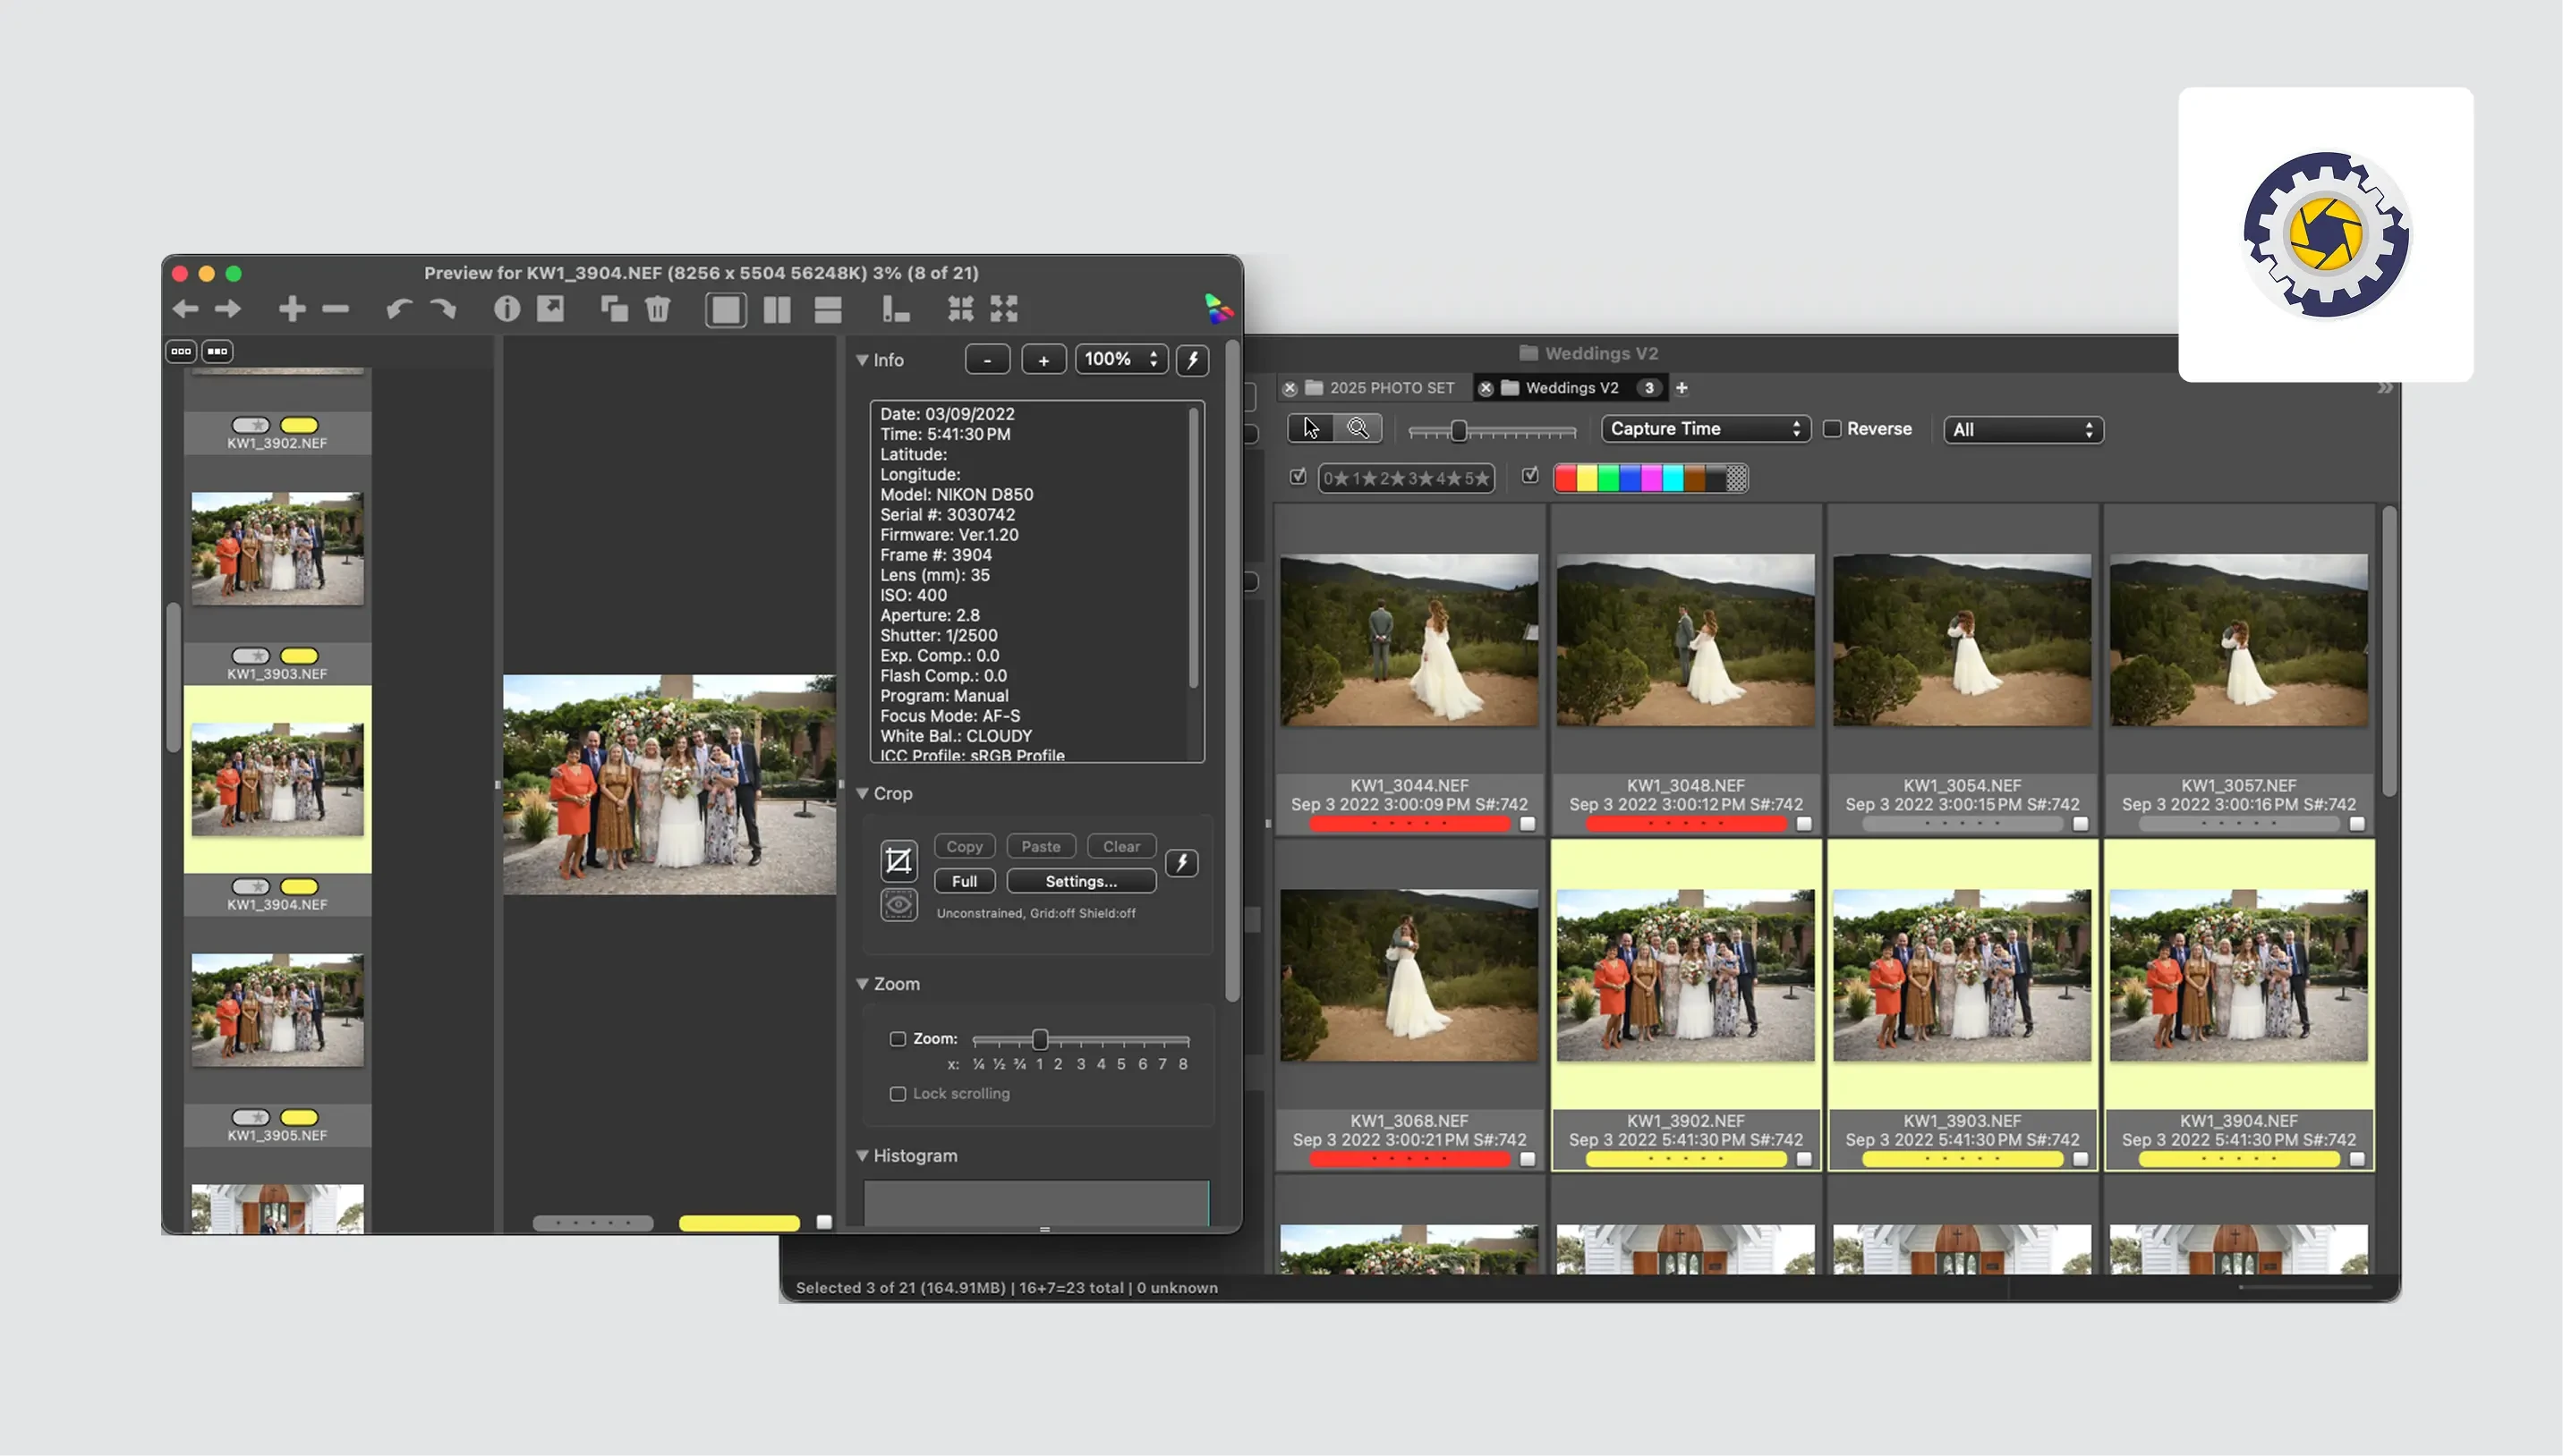2563x1456 pixels.
Task: Click the trash delete photo icon
Action: [x=657, y=309]
